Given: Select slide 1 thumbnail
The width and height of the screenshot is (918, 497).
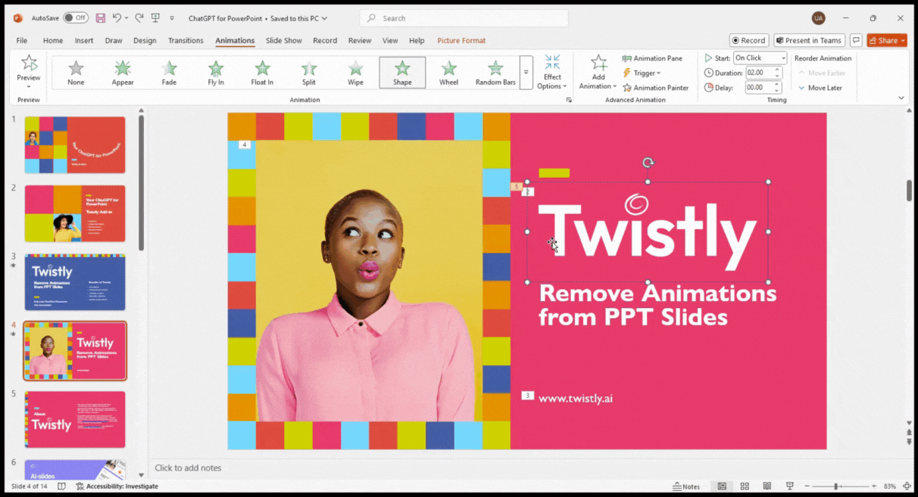Looking at the screenshot, I should pos(74,144).
